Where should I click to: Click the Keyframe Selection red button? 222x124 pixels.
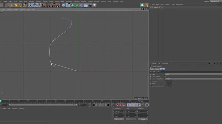(124, 105)
